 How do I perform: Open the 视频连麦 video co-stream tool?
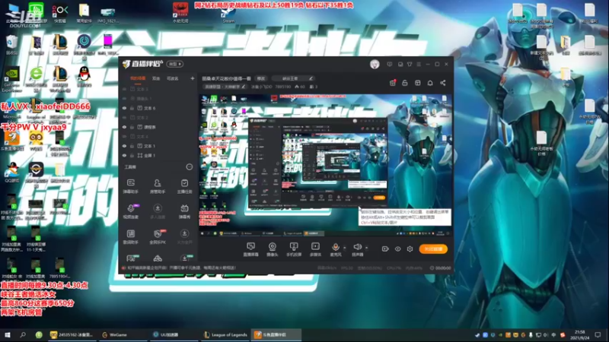[x=130, y=211]
